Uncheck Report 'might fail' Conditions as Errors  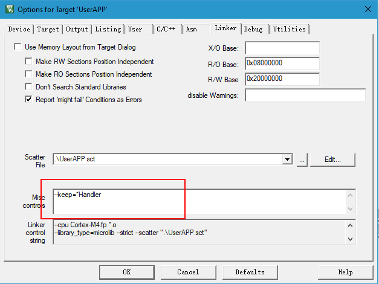tap(28, 100)
